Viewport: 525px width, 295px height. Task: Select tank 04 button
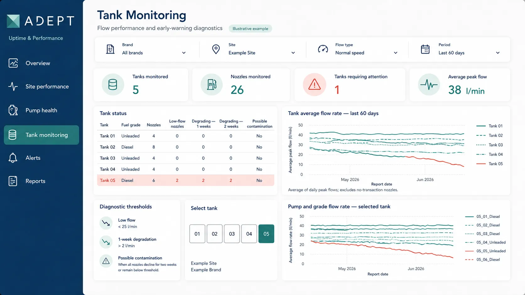249,234
